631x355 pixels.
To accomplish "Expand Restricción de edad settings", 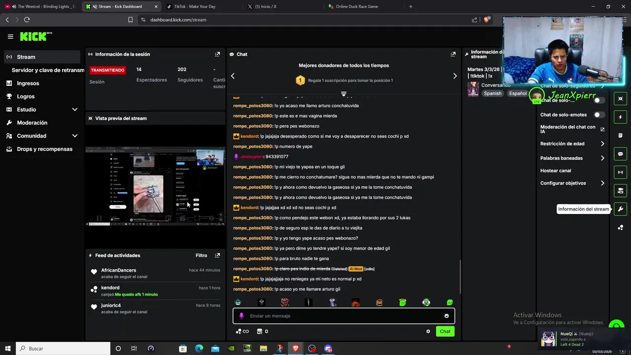I will tap(602, 144).
